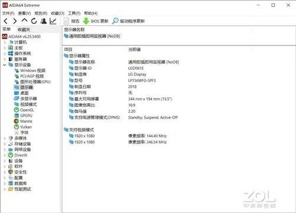Select the 计算机 icon in tree
The width and height of the screenshot is (296, 213).
click(11, 42)
